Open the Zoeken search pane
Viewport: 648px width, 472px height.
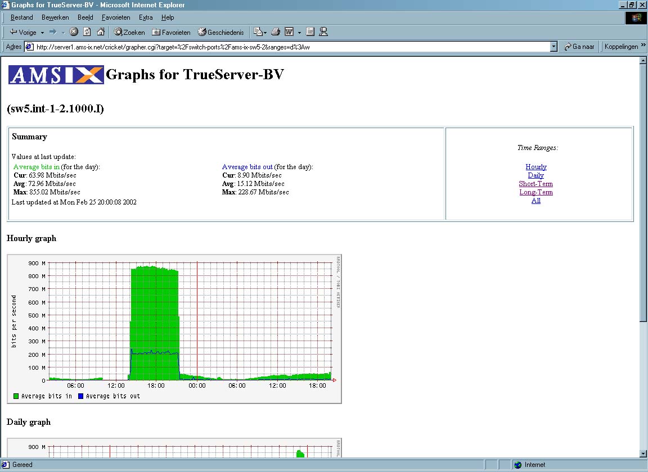tap(129, 32)
